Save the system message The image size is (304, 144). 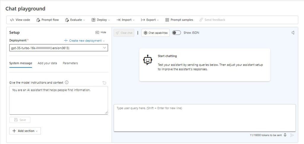point(20,120)
